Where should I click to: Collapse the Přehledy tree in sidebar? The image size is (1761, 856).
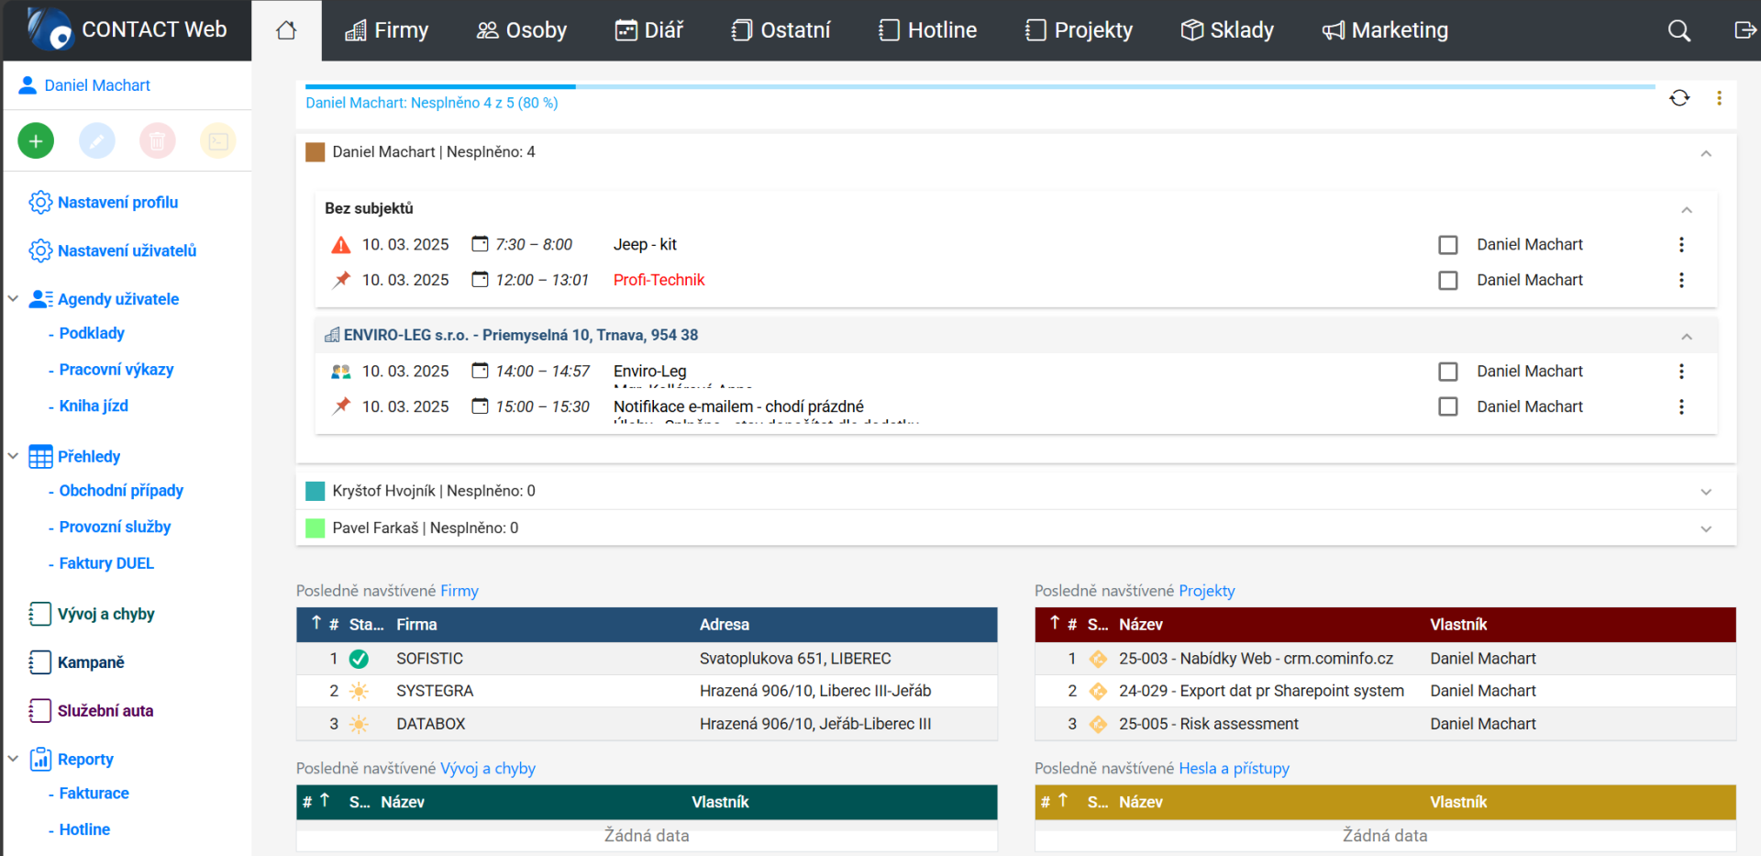tap(13, 456)
